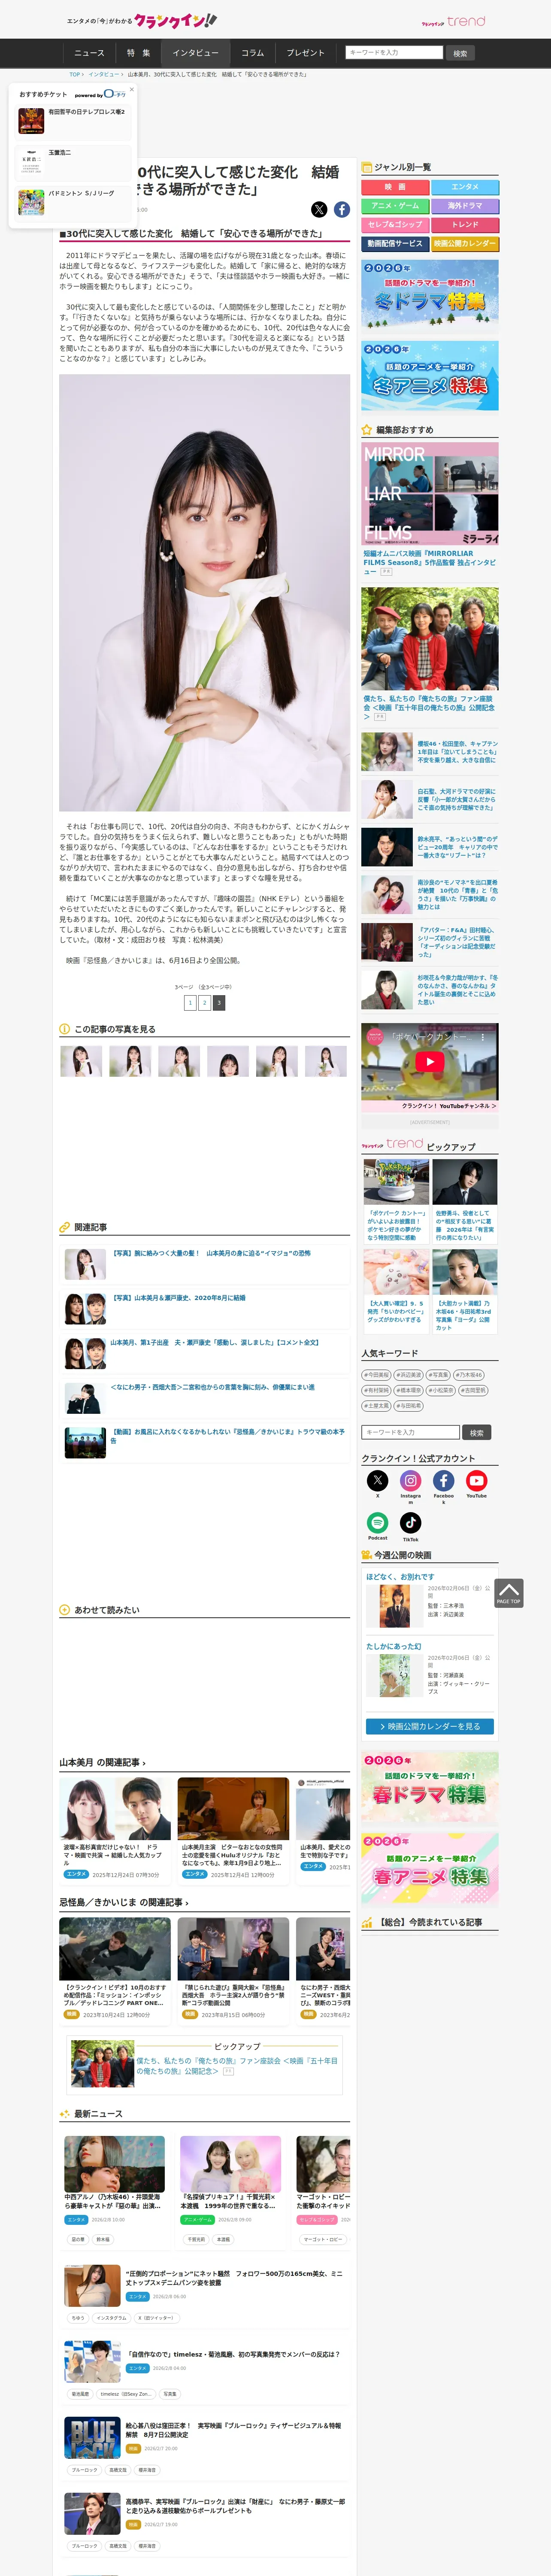The width and height of the screenshot is (551, 2576).
Task: Open related article 山本美月、第1子出産
Action: (214, 1342)
